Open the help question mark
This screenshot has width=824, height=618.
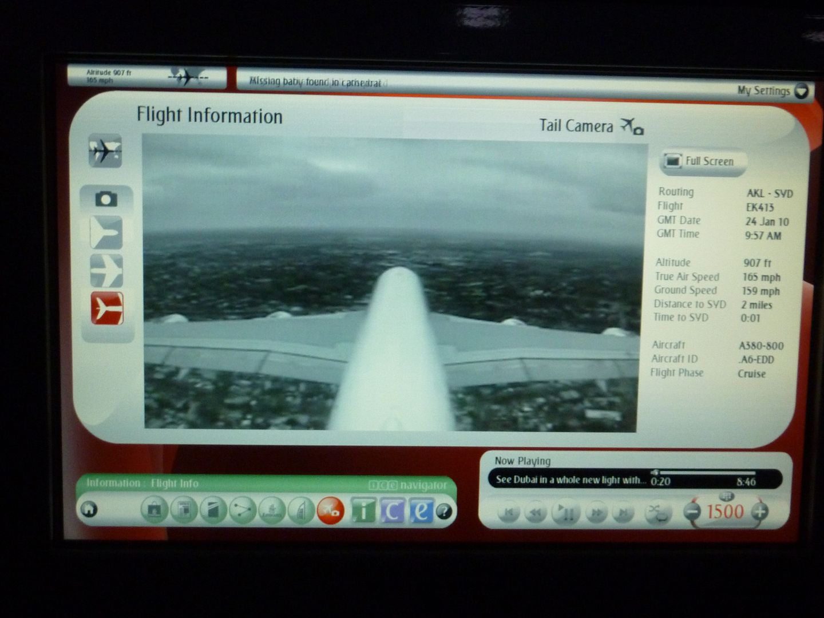click(444, 512)
